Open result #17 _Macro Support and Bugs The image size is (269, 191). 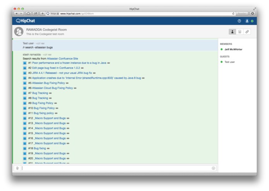pos(50,143)
